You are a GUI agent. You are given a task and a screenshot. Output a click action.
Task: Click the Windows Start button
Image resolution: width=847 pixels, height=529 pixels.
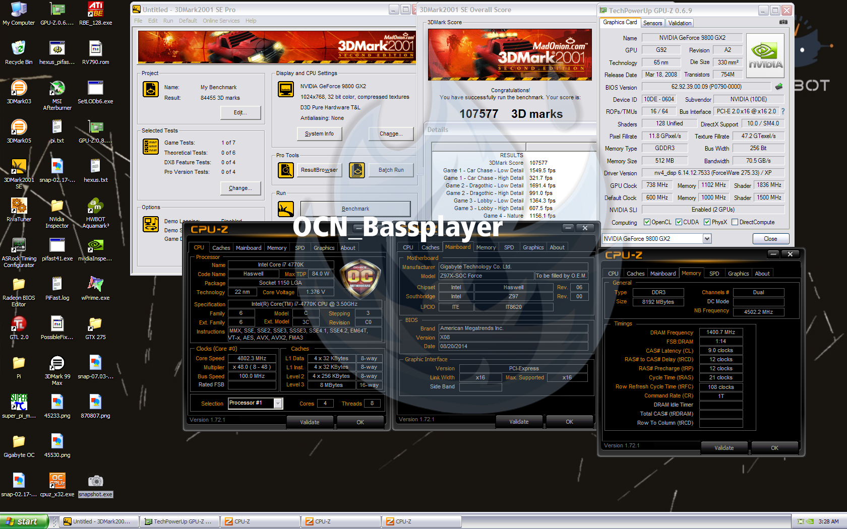(x=24, y=521)
